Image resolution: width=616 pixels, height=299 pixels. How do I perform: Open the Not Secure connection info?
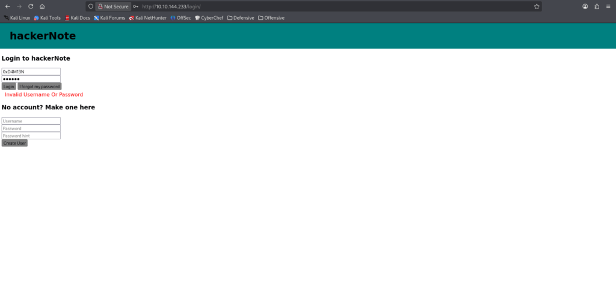pos(113,7)
